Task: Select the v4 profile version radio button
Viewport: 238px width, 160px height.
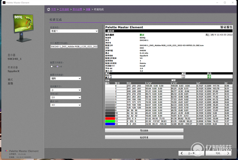Action: [58, 67]
